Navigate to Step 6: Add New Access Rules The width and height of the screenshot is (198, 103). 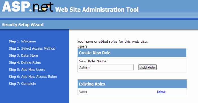click(33, 77)
